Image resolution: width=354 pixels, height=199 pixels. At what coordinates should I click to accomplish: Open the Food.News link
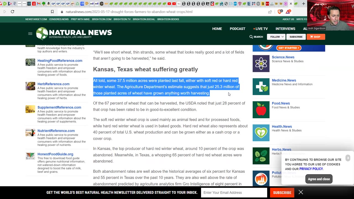pyautogui.click(x=281, y=103)
